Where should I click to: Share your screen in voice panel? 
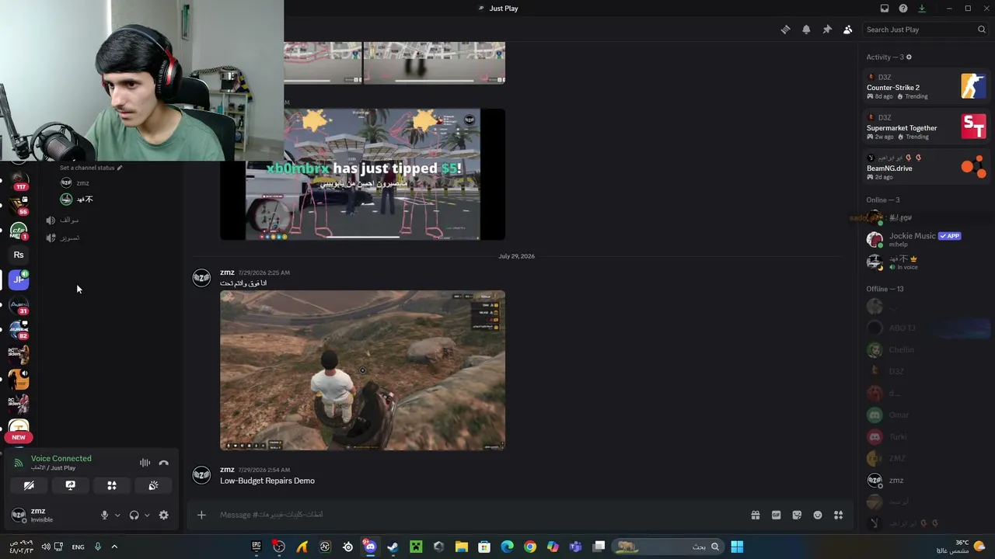(x=70, y=486)
